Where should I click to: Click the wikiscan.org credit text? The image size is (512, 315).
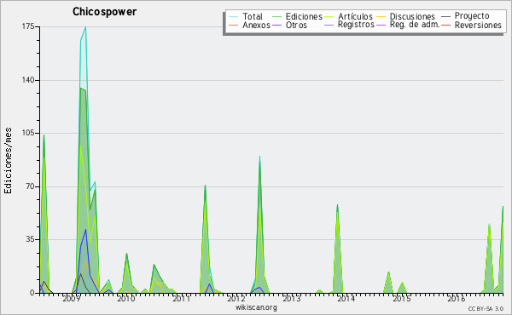pyautogui.click(x=256, y=307)
